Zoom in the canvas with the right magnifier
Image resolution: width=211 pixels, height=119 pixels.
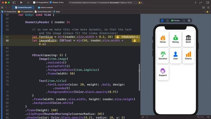[x=208, y=117]
